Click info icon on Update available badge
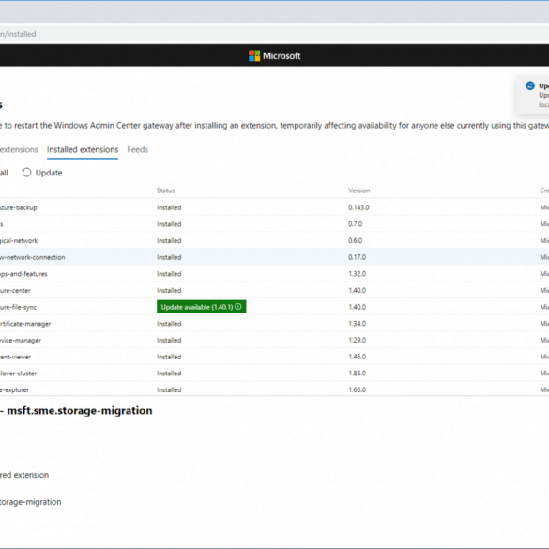 pos(238,307)
